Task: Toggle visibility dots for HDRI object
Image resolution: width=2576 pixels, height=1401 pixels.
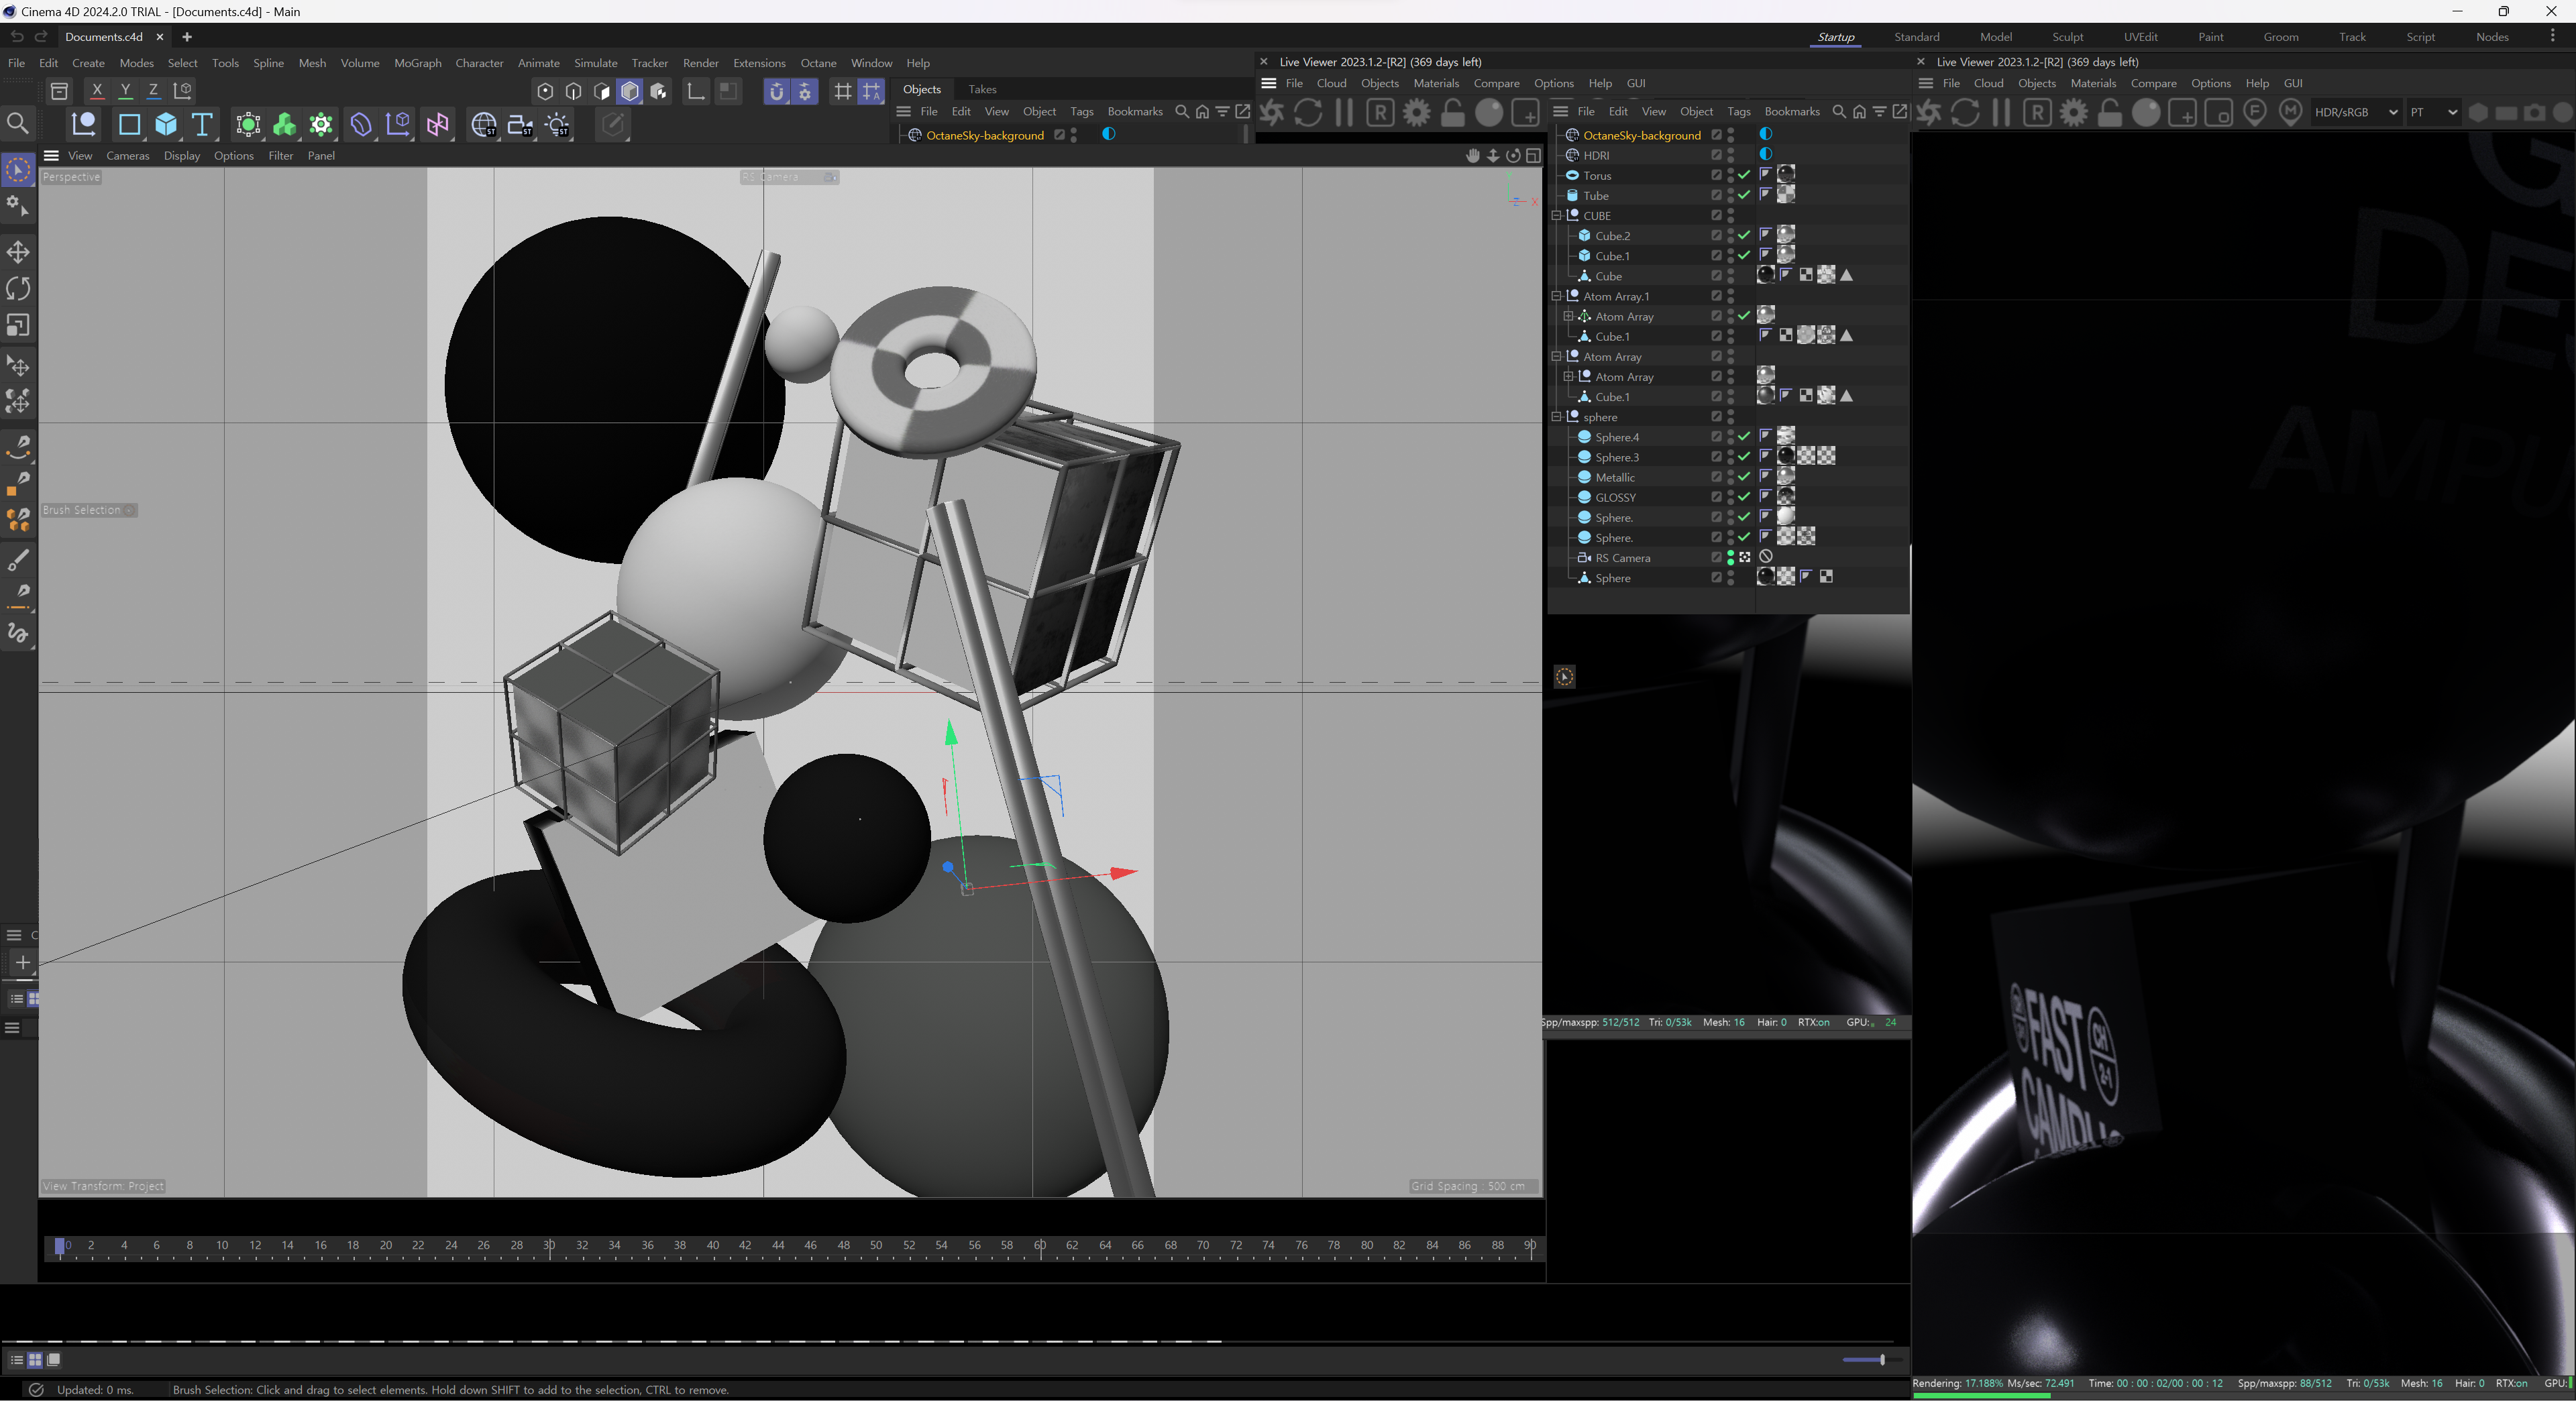Action: click(1731, 155)
